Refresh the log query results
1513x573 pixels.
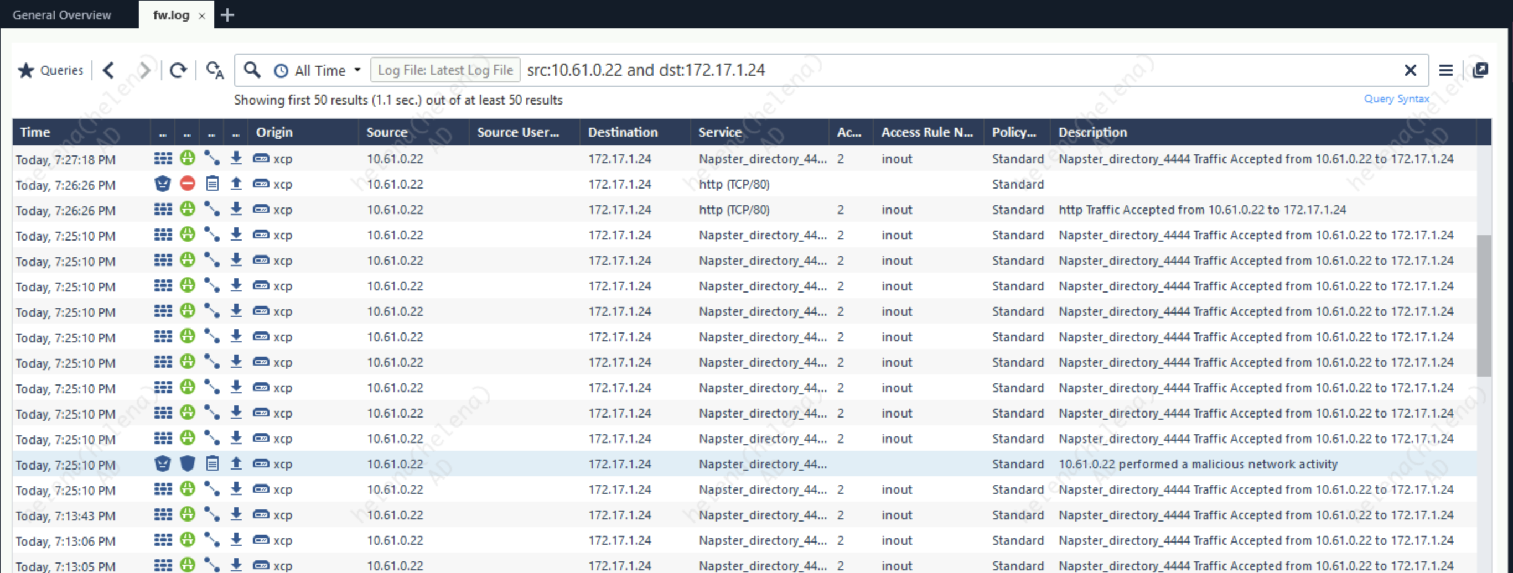[x=178, y=70]
